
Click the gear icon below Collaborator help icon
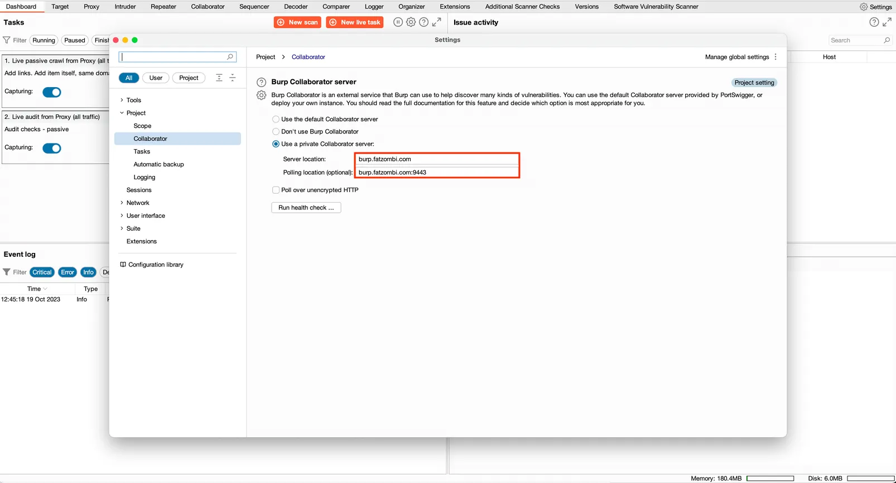click(x=261, y=95)
